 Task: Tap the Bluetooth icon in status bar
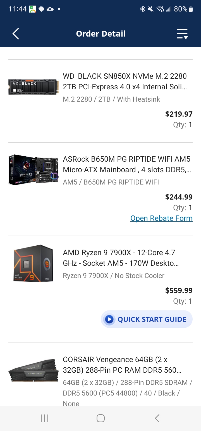[x=143, y=9]
